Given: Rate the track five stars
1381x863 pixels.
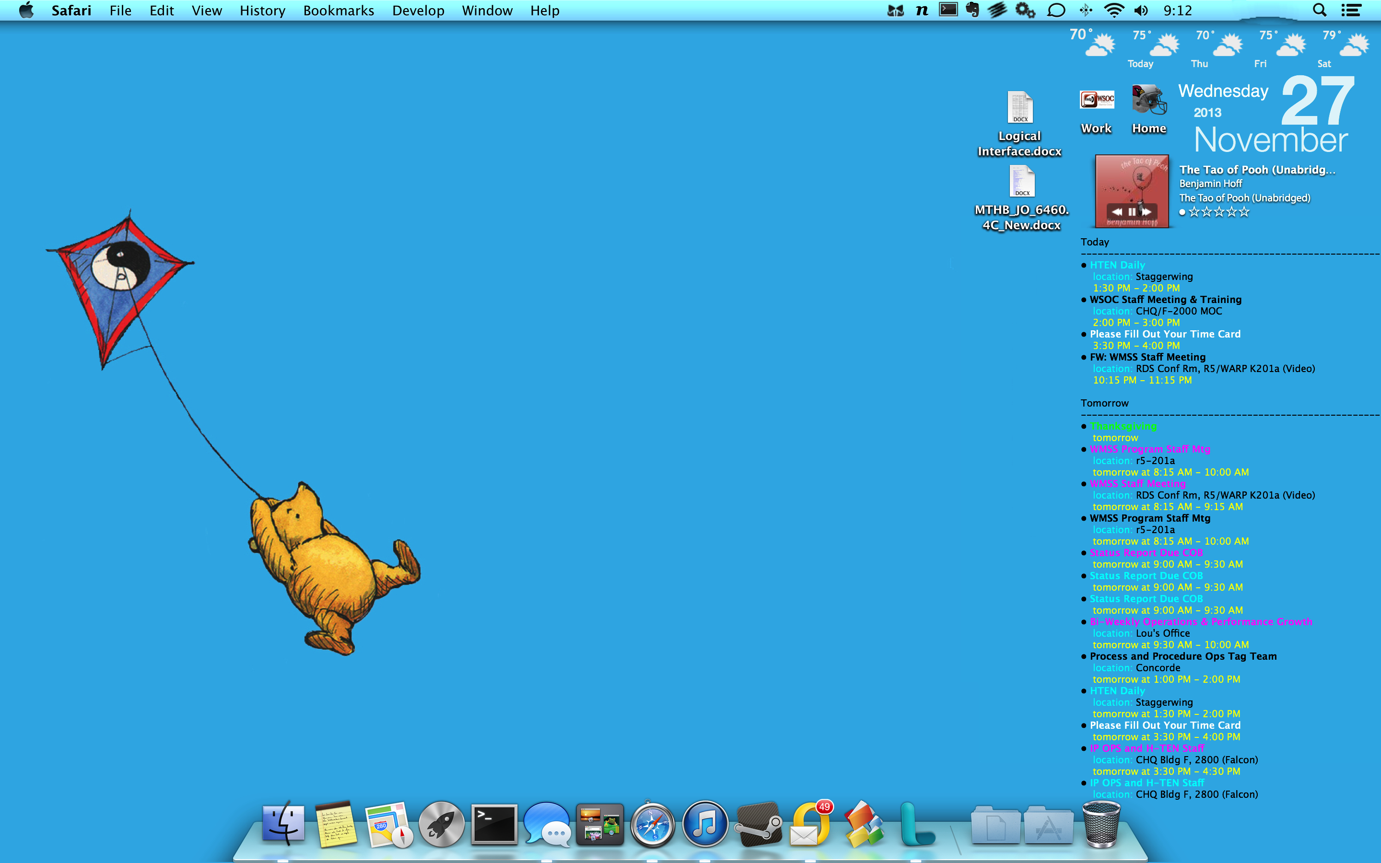Looking at the screenshot, I should [x=1244, y=212].
